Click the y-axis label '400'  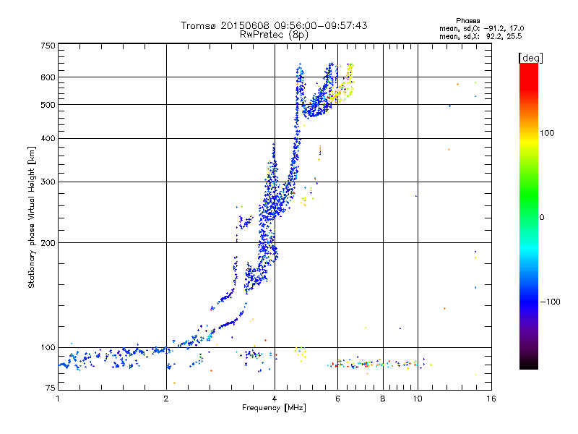[48, 139]
